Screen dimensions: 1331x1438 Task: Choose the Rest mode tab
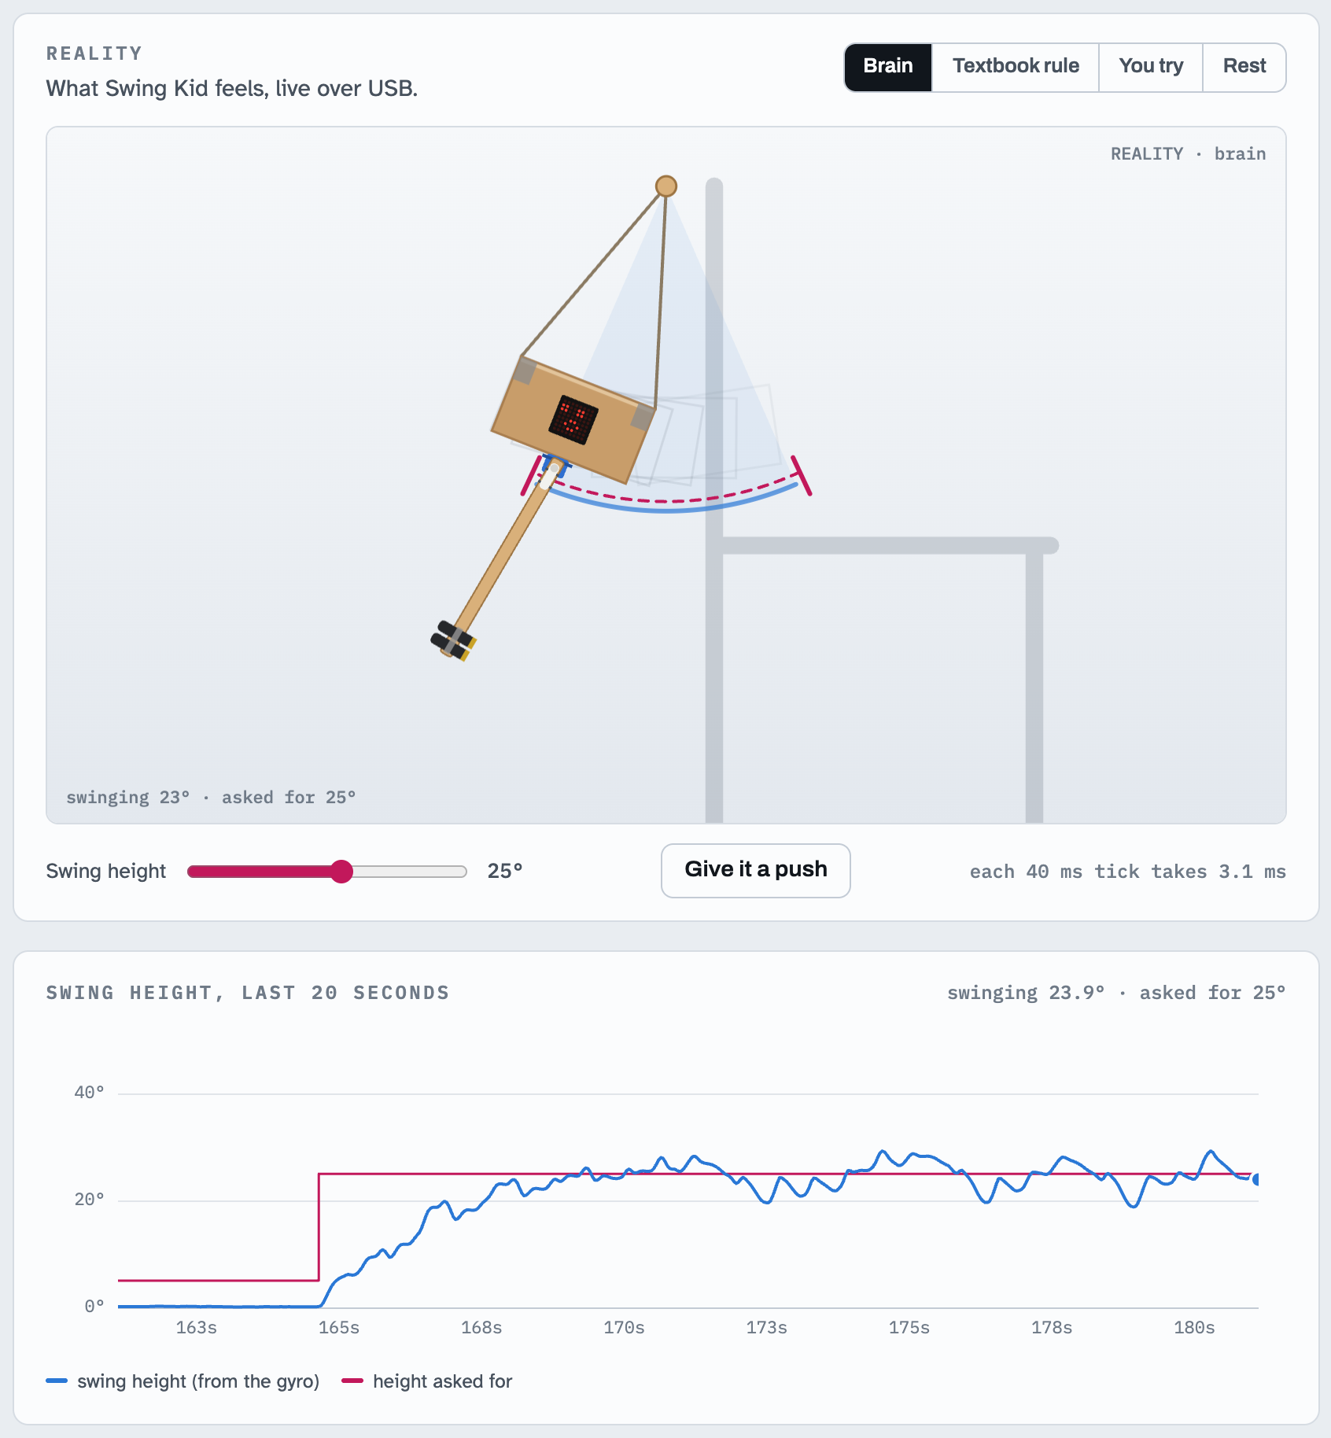click(x=1244, y=67)
